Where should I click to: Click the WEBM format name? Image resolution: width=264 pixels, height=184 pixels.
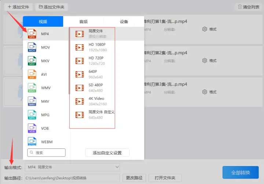[x=47, y=142]
